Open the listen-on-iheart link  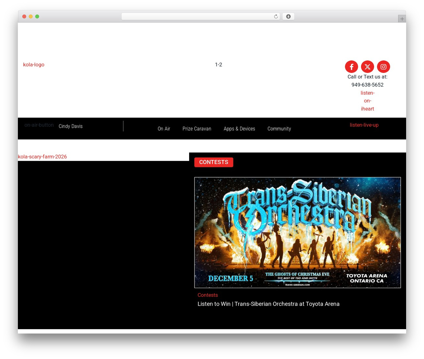tap(367, 101)
